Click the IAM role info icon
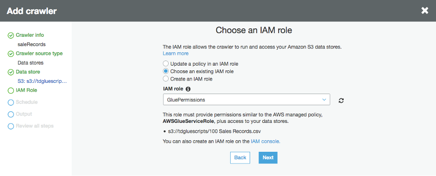This screenshot has height=176, width=436. click(188, 89)
